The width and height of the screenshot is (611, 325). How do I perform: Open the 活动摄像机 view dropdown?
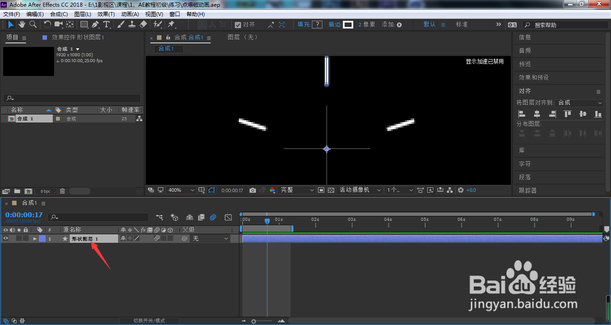click(360, 190)
